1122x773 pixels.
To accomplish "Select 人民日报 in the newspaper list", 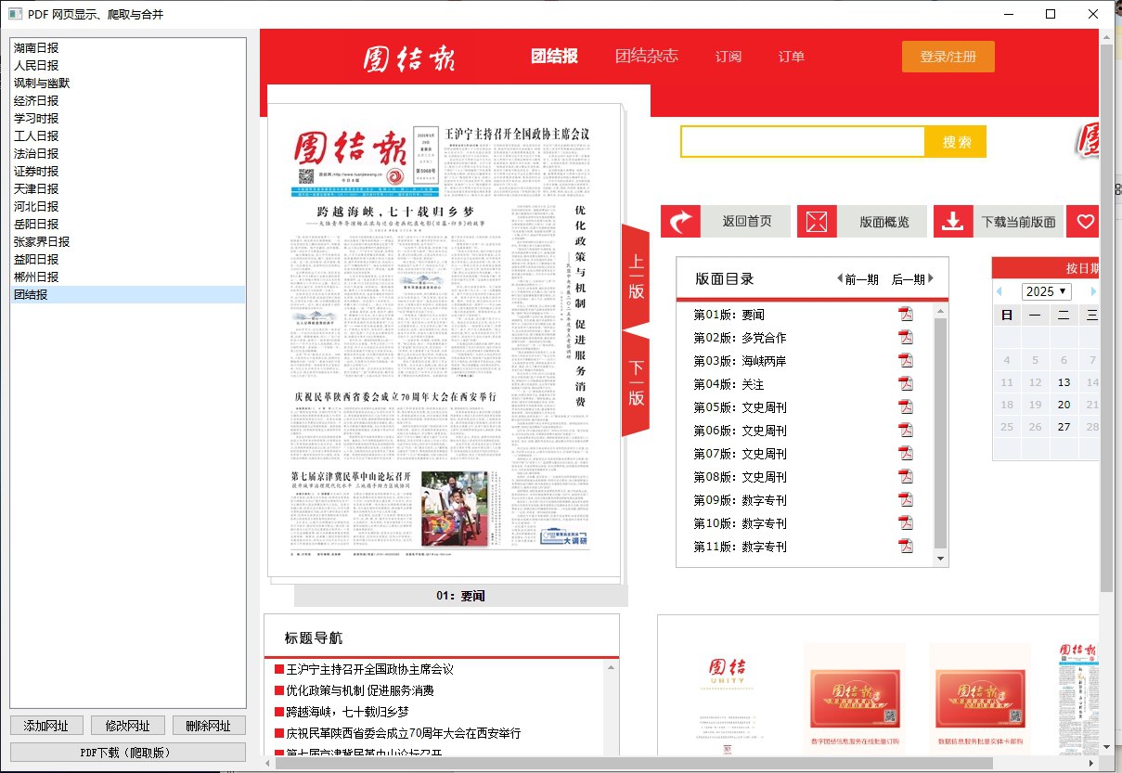I will pos(37,65).
